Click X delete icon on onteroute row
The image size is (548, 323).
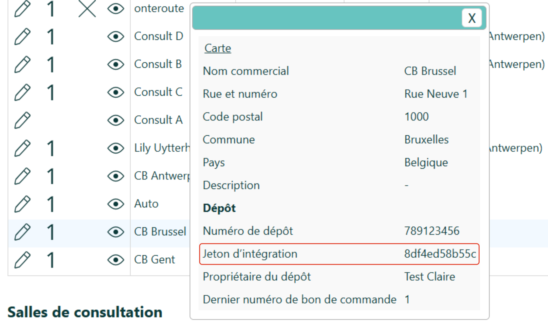(x=87, y=9)
